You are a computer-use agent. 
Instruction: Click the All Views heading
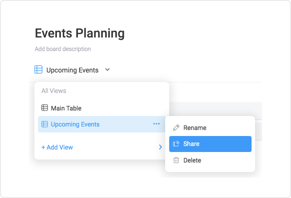coord(54,90)
